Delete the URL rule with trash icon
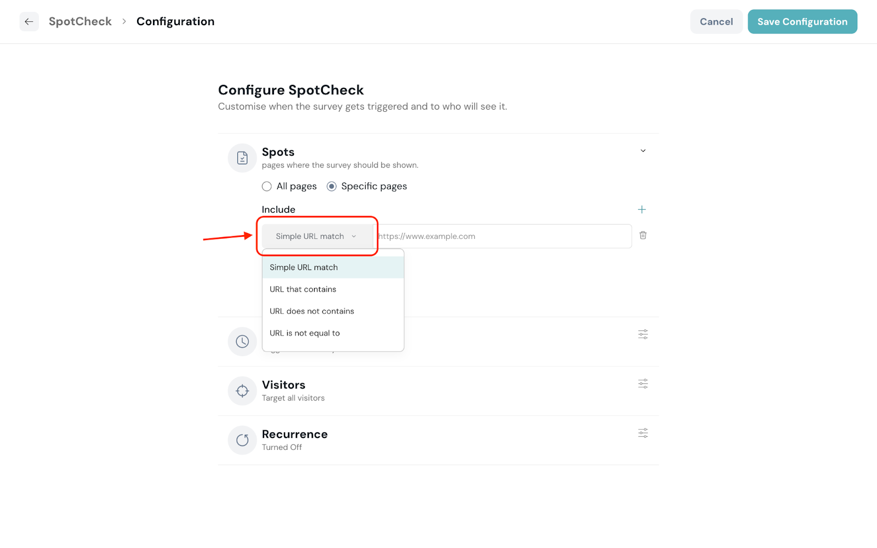The image size is (877, 548). coord(643,236)
